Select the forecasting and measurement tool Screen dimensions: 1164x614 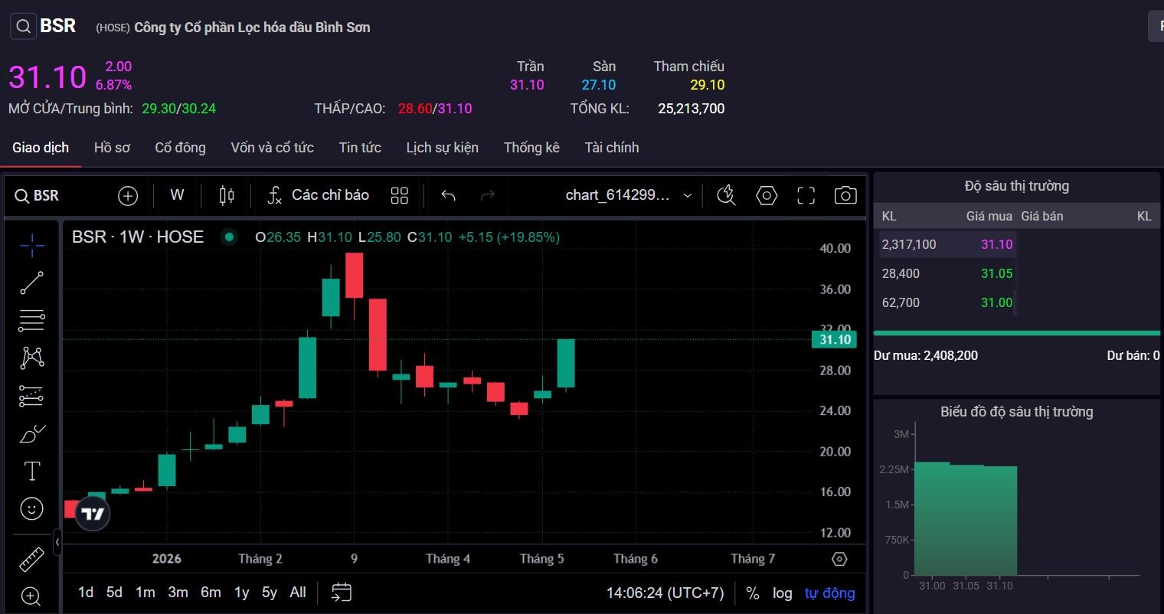[31, 396]
